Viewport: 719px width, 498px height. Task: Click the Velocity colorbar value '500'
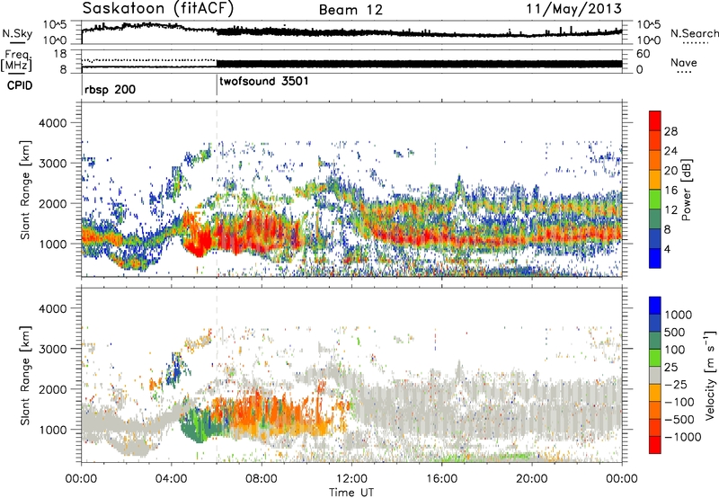pos(675,333)
